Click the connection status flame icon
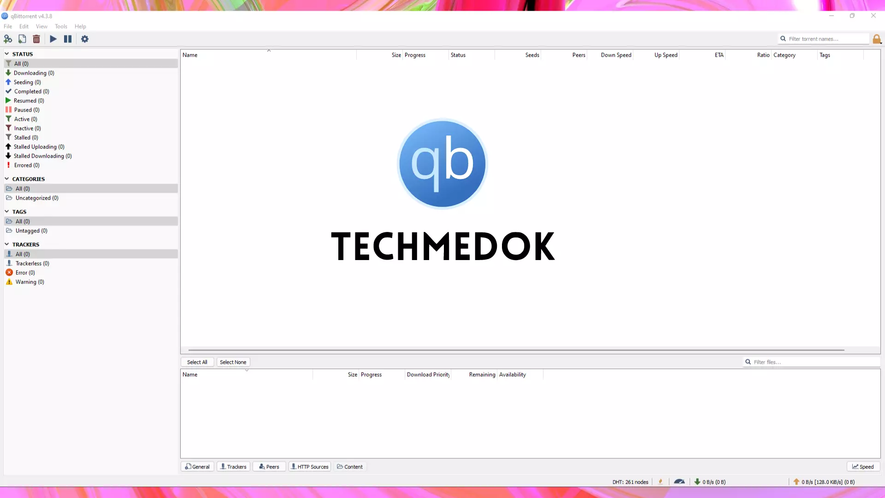Screen dimensions: 885x498 (661, 481)
